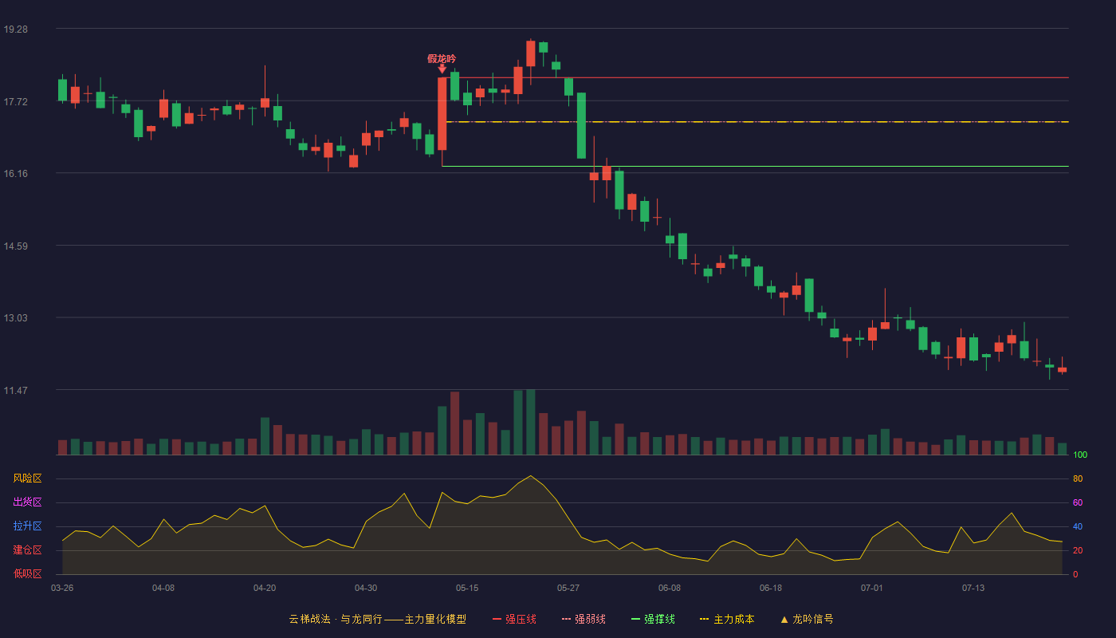
Task: Toggle the 强撑线 legend text
Action: pos(659,620)
